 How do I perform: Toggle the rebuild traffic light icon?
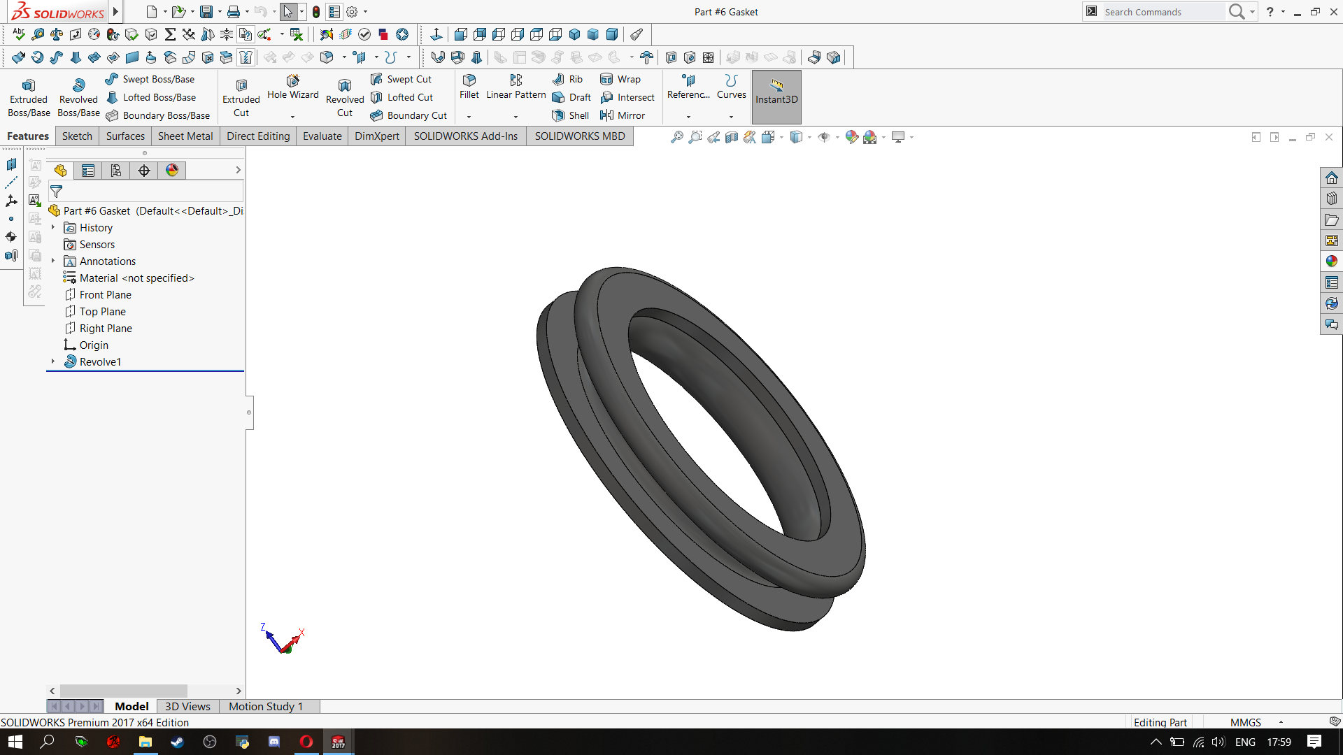pyautogui.click(x=316, y=12)
